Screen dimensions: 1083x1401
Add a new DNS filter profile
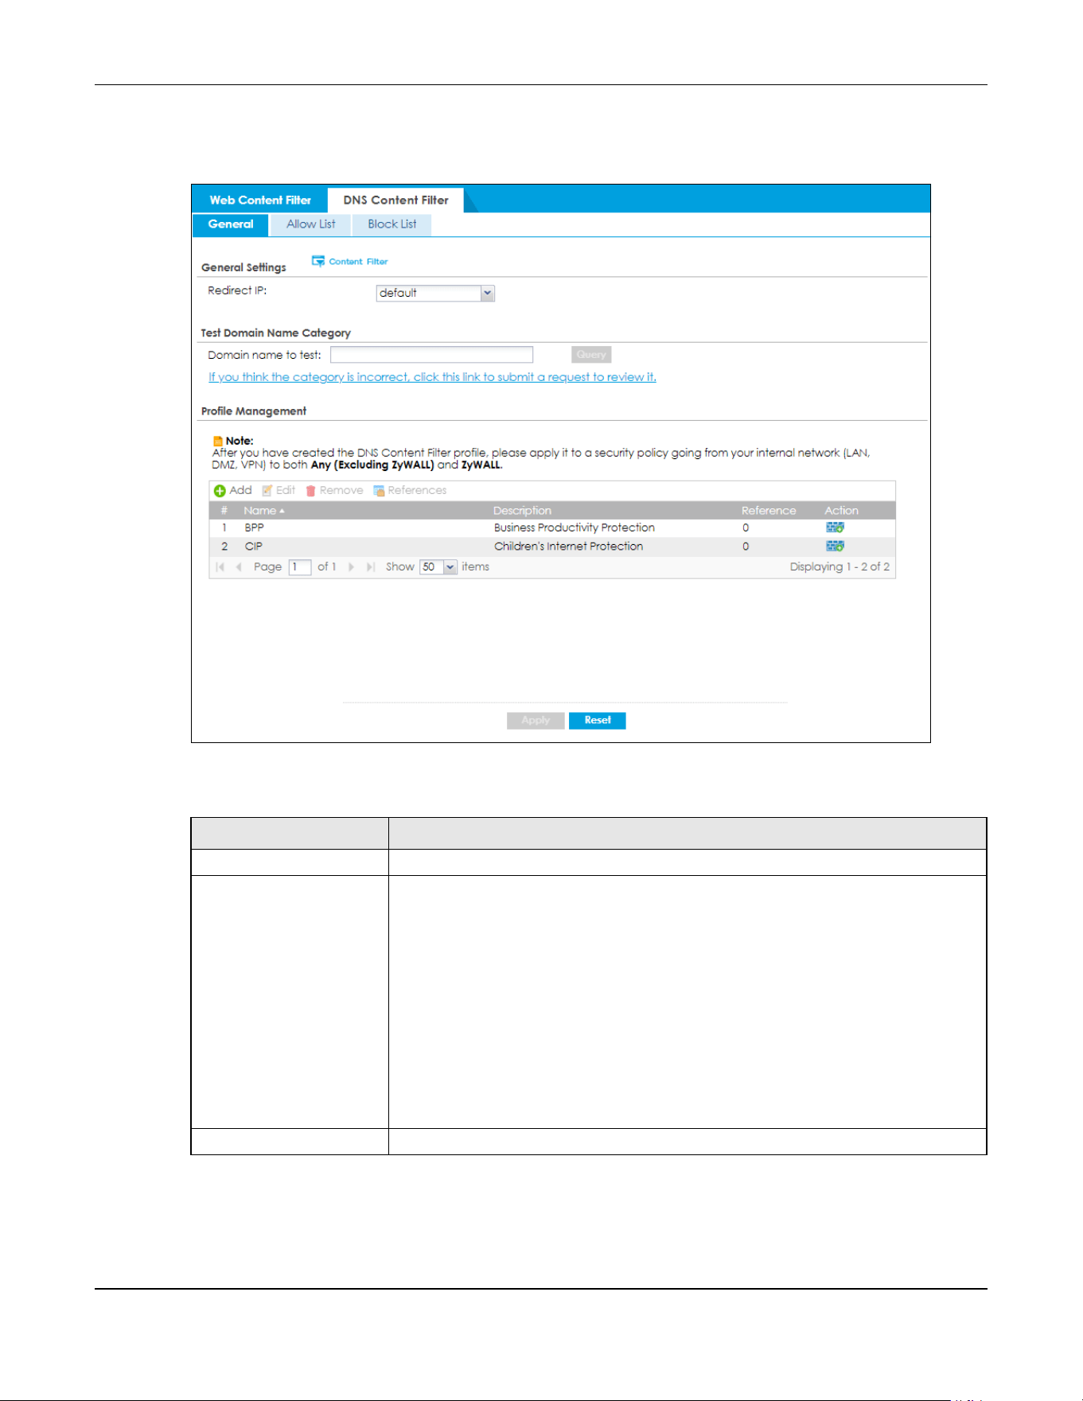pyautogui.click(x=232, y=490)
